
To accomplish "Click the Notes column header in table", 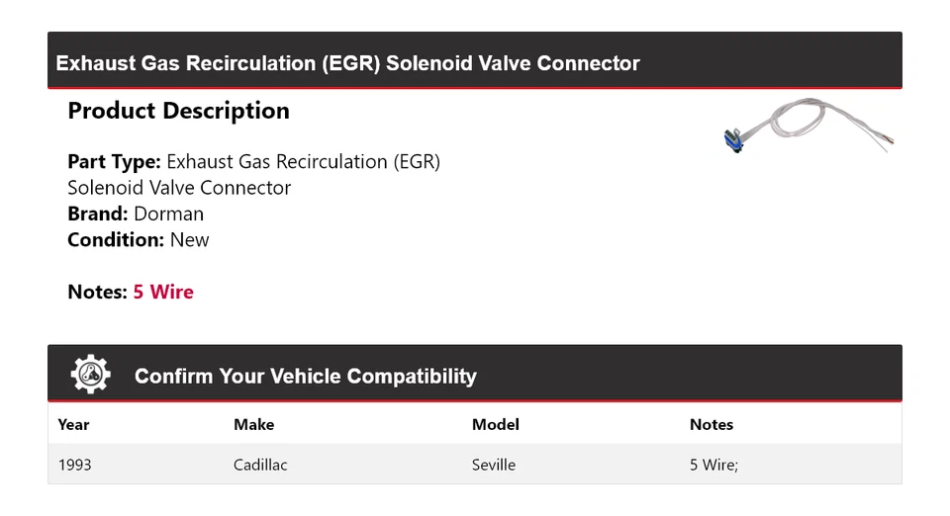I will pyautogui.click(x=711, y=424).
